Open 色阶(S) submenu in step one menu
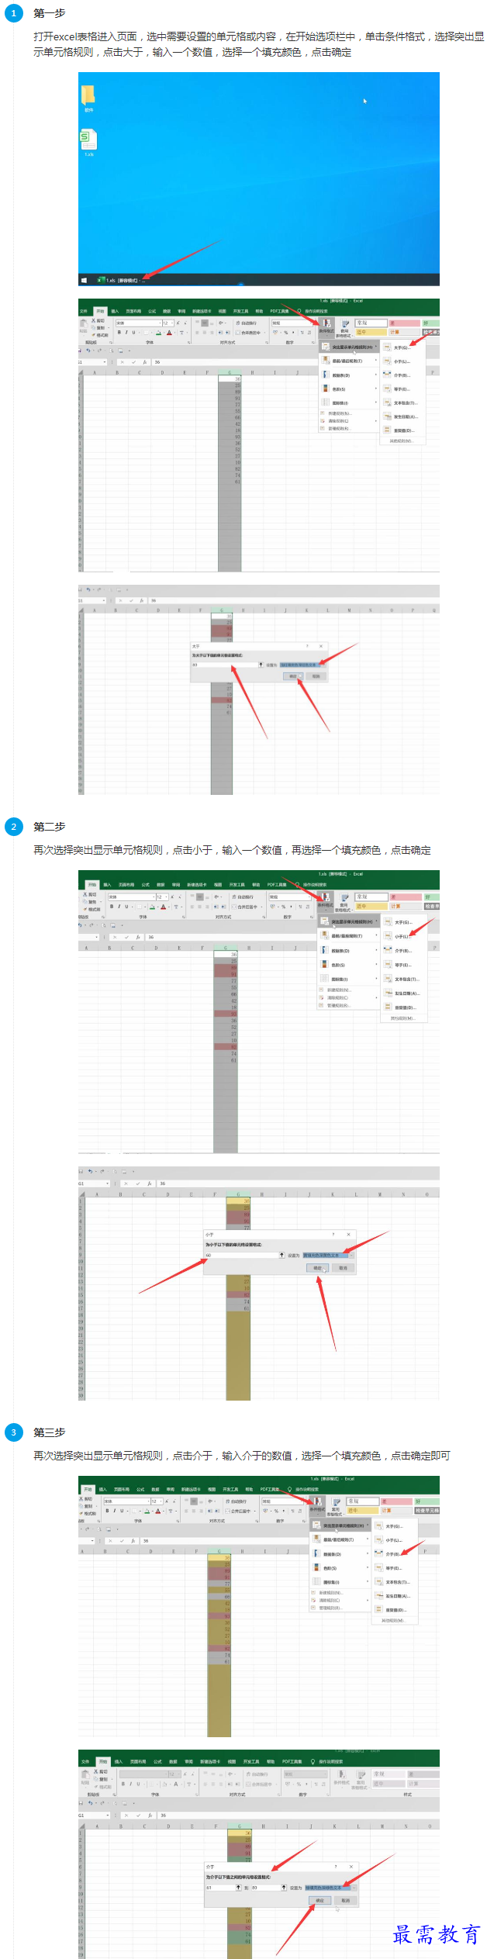Screen dimensions: 487x1959 coord(349,389)
